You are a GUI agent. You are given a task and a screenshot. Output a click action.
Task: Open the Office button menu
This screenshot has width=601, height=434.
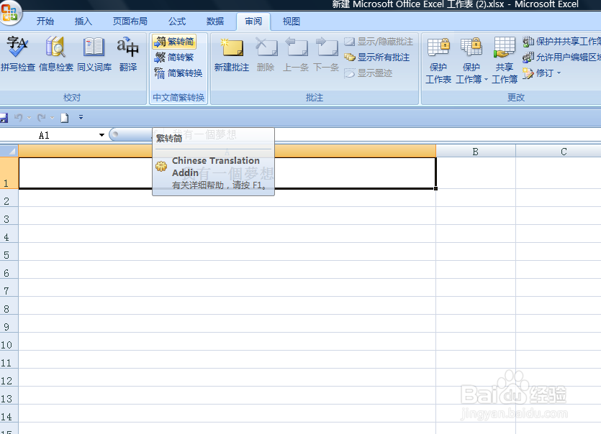[x=10, y=12]
